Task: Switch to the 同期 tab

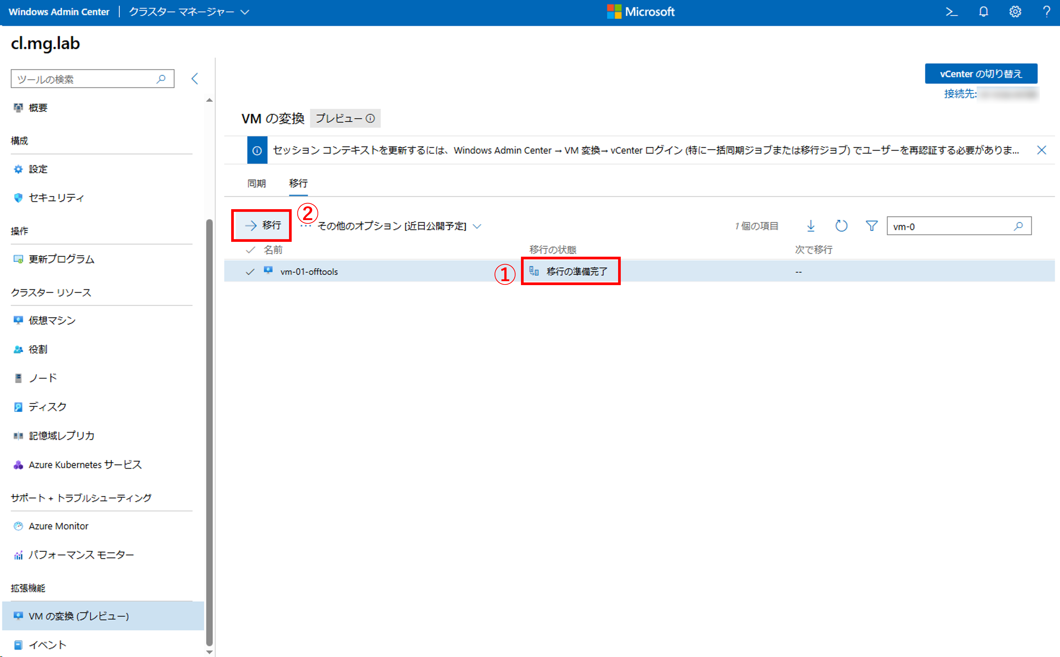Action: point(256,184)
